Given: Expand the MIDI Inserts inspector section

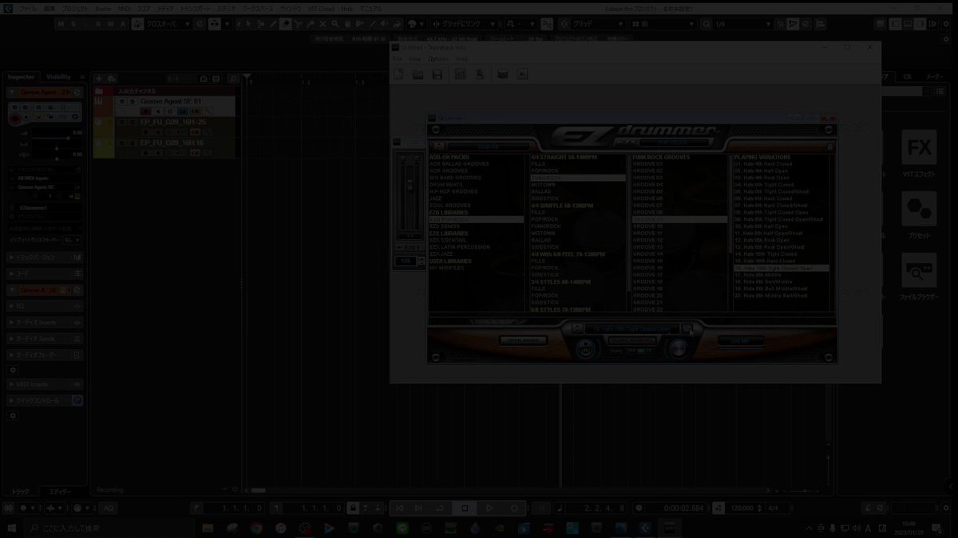Looking at the screenshot, I should coord(45,384).
